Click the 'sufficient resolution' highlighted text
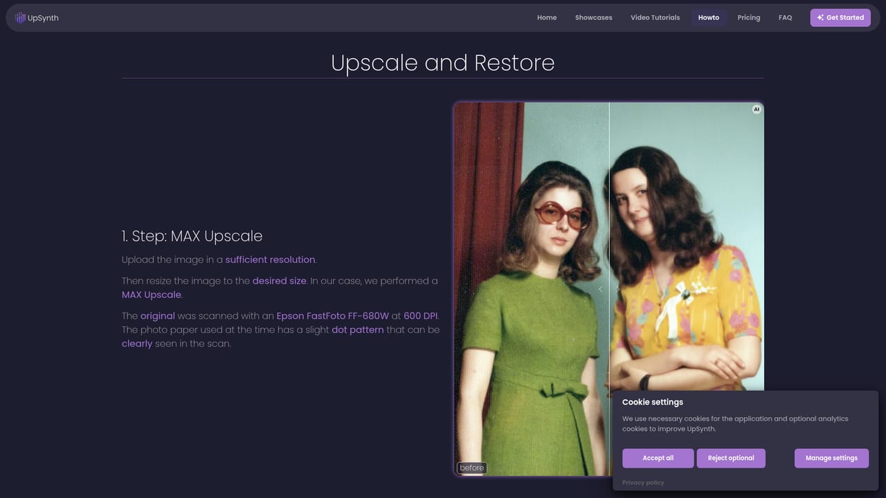 pos(270,260)
